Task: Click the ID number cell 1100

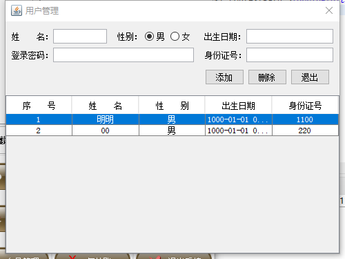Action: tap(305, 119)
